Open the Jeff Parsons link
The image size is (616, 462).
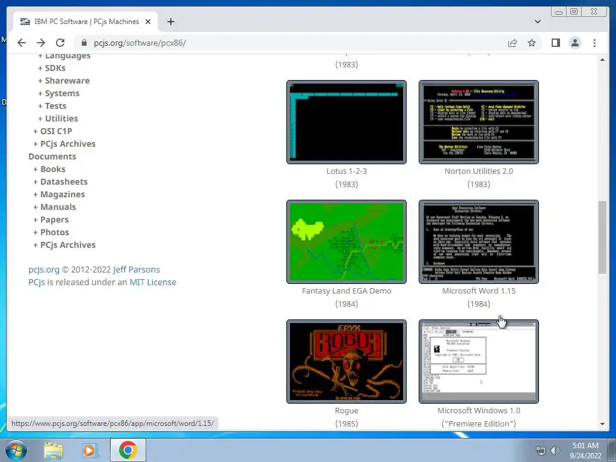[137, 269]
